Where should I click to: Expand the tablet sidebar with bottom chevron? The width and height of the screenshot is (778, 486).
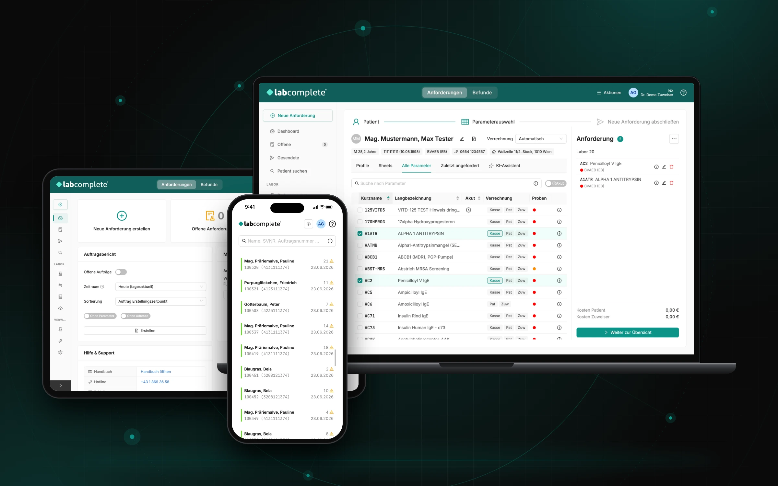tap(60, 386)
